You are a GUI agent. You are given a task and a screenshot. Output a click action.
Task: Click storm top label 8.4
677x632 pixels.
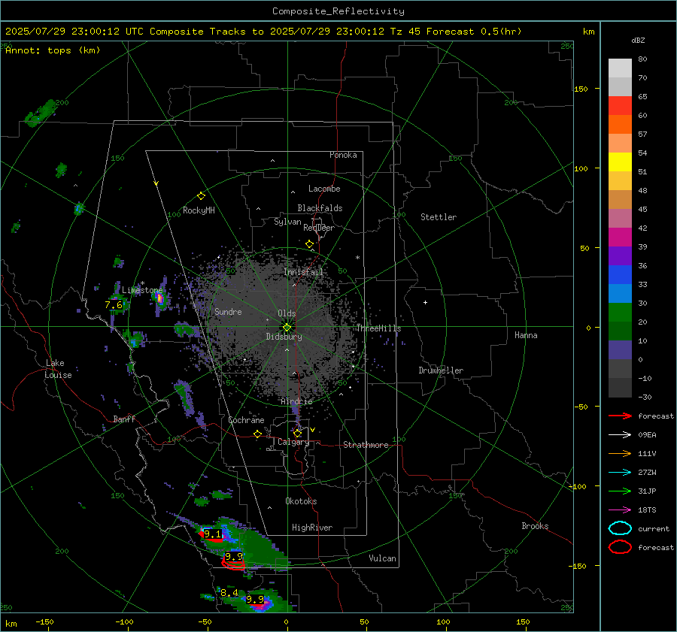click(229, 593)
